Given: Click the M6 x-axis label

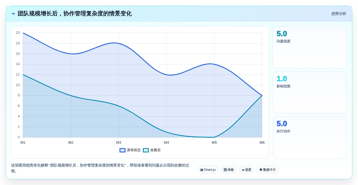Looking at the screenshot, I should tap(262, 142).
